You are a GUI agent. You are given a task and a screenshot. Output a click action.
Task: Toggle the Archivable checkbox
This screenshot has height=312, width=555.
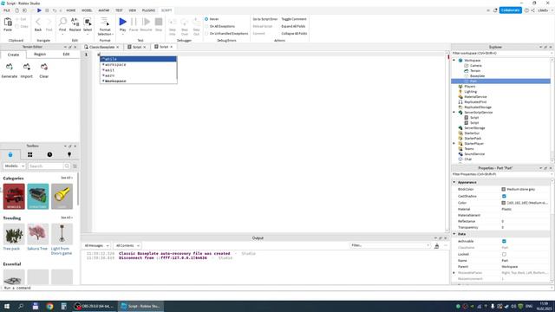pos(504,241)
